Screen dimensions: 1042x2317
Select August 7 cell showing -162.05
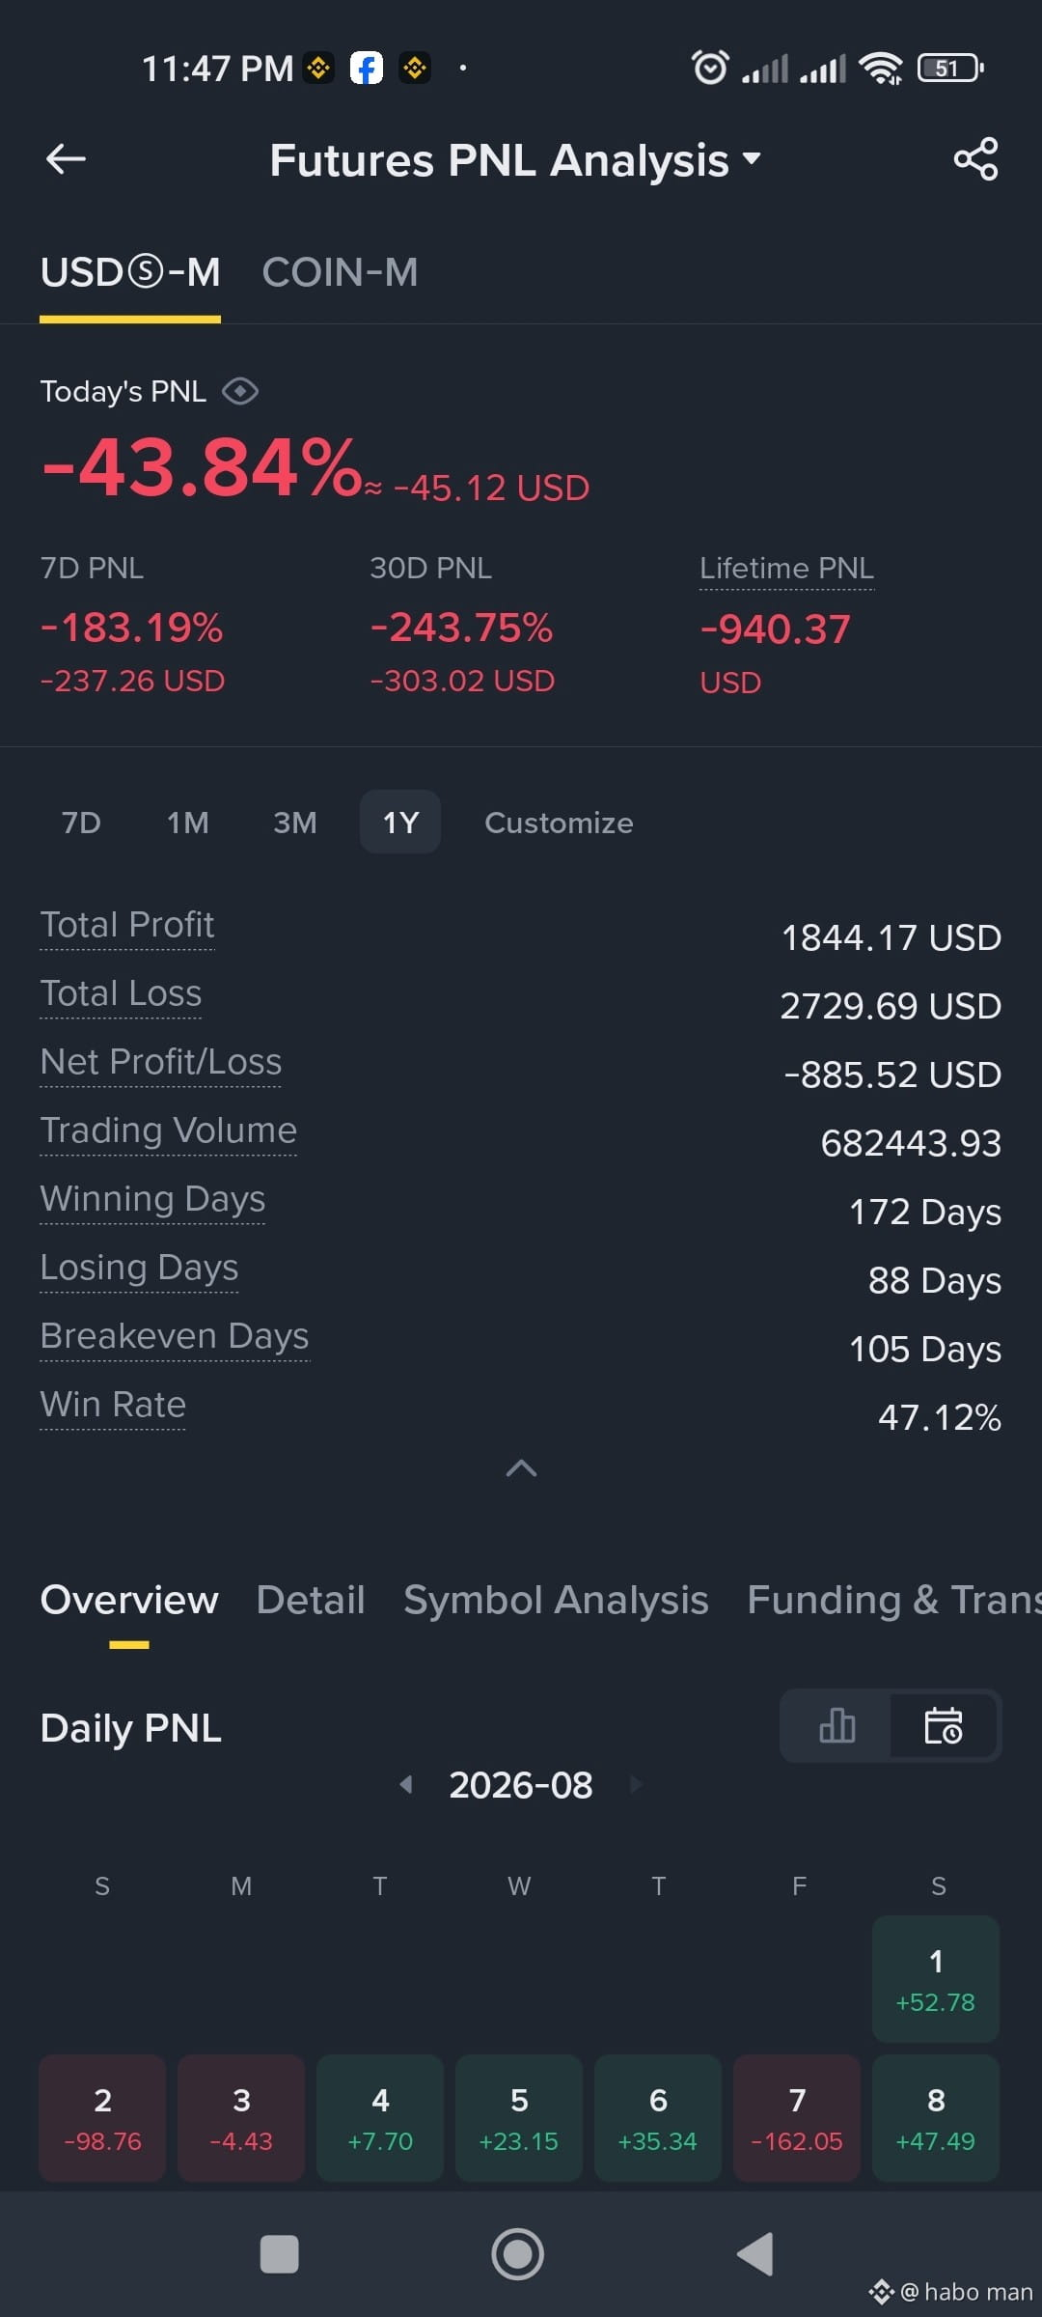click(797, 2118)
